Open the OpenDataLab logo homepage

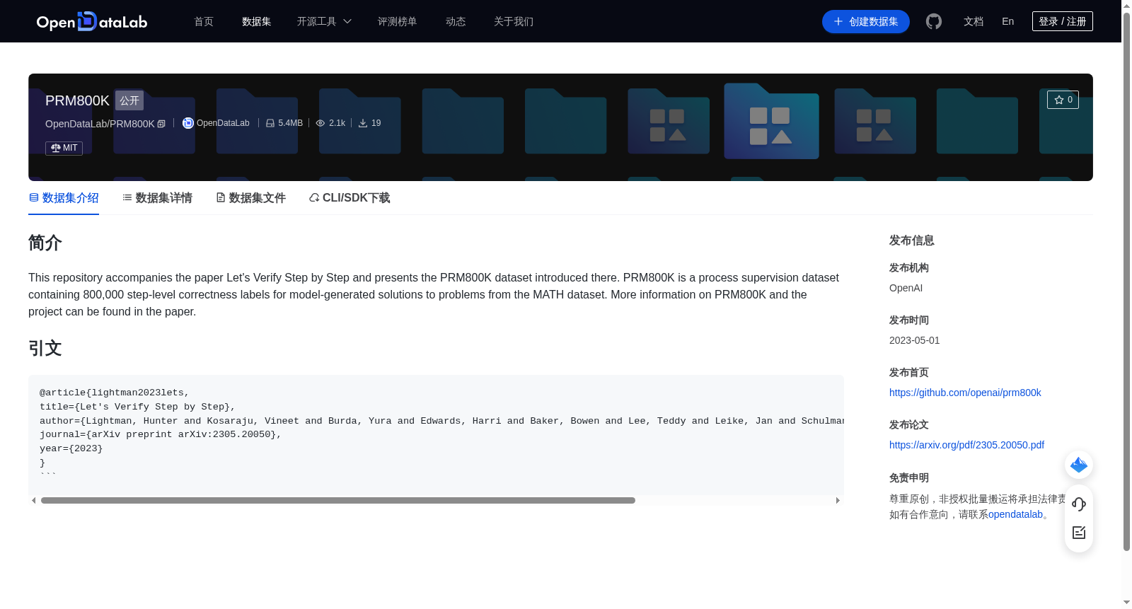click(x=92, y=21)
